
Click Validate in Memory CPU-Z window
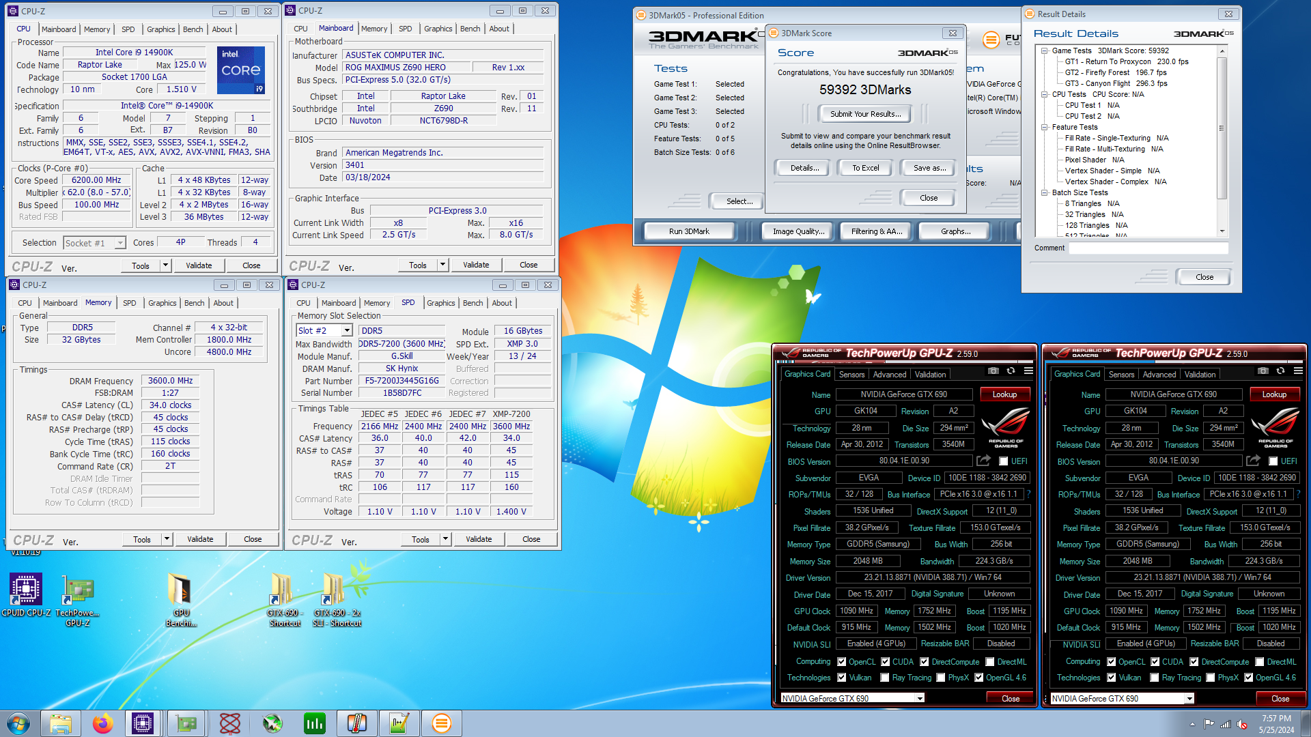pyautogui.click(x=200, y=539)
